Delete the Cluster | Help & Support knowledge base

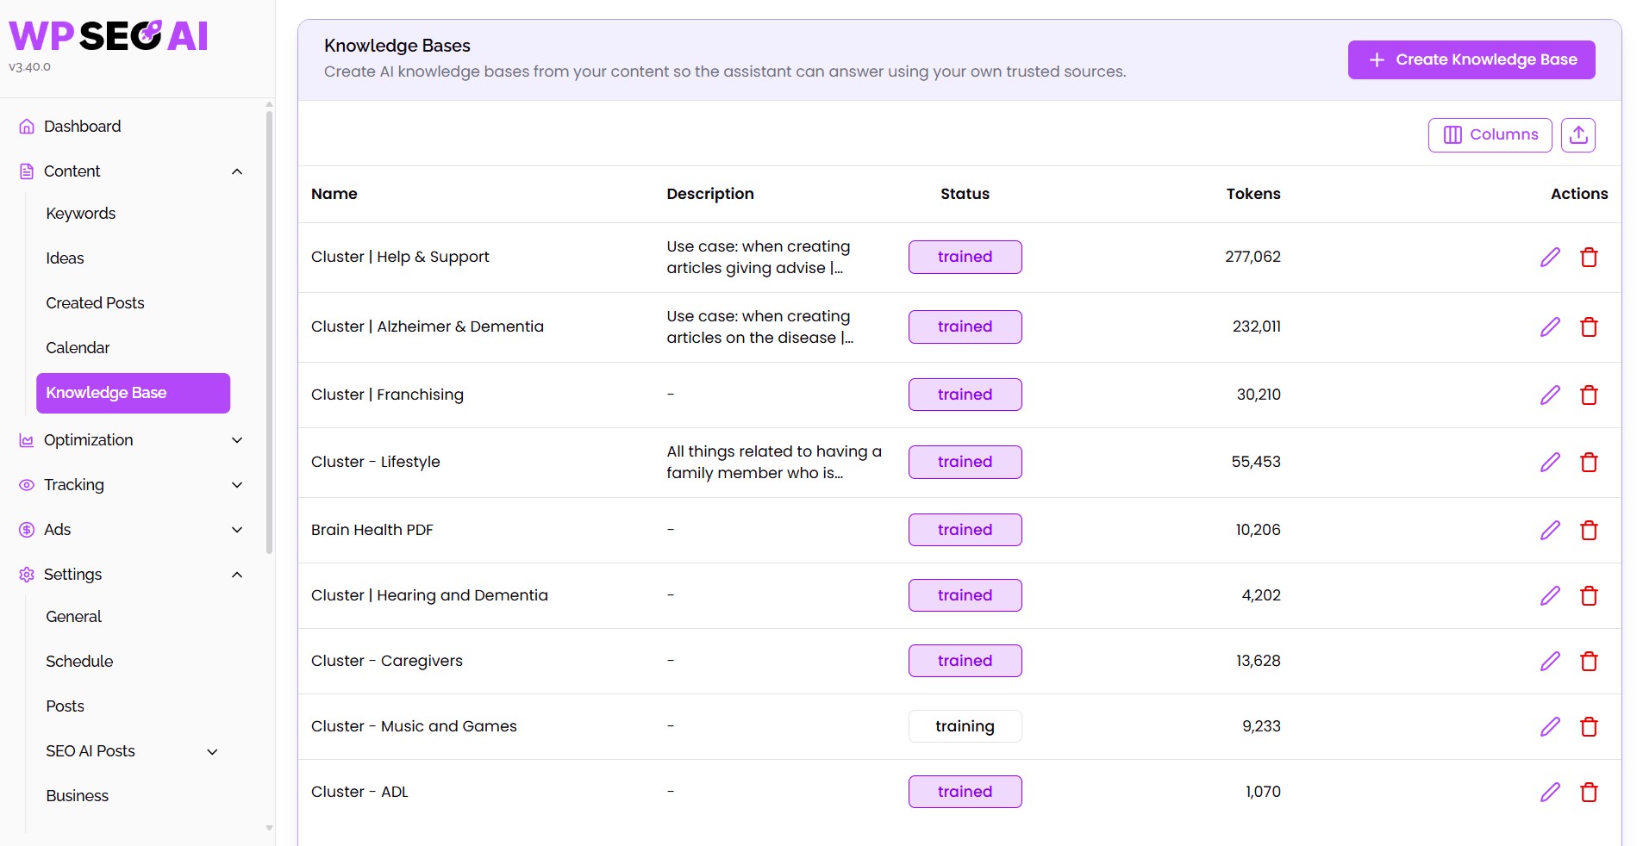[1589, 258]
